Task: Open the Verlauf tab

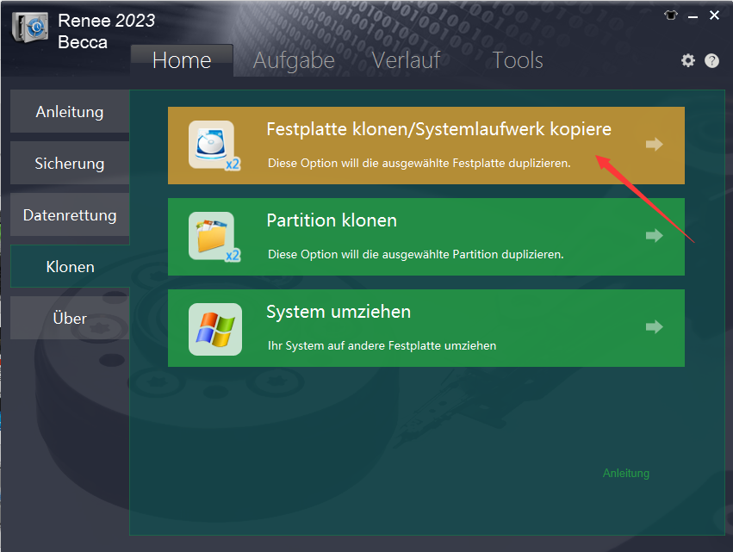Action: [x=406, y=60]
